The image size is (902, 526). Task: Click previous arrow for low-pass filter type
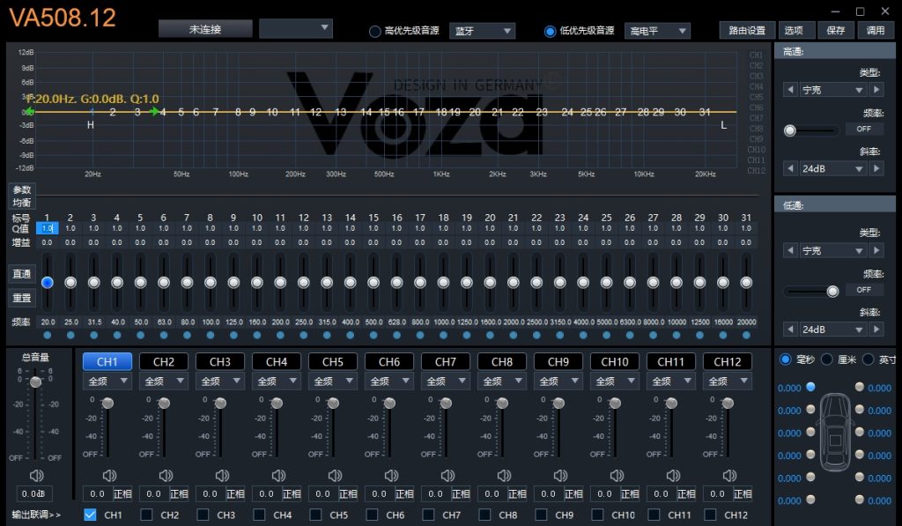(790, 250)
